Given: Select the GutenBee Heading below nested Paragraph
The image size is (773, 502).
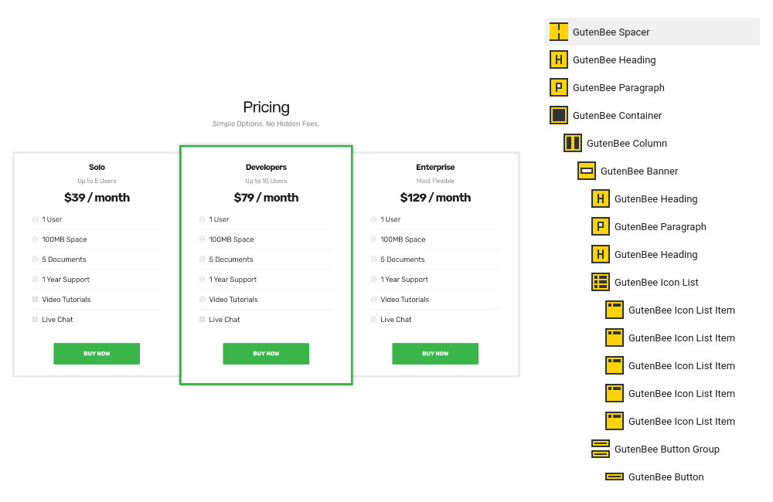Looking at the screenshot, I should [645, 254].
